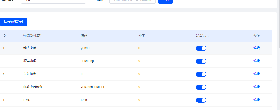Click the 排序 column header
Viewport: 280px width, 110px height.
point(141,36)
